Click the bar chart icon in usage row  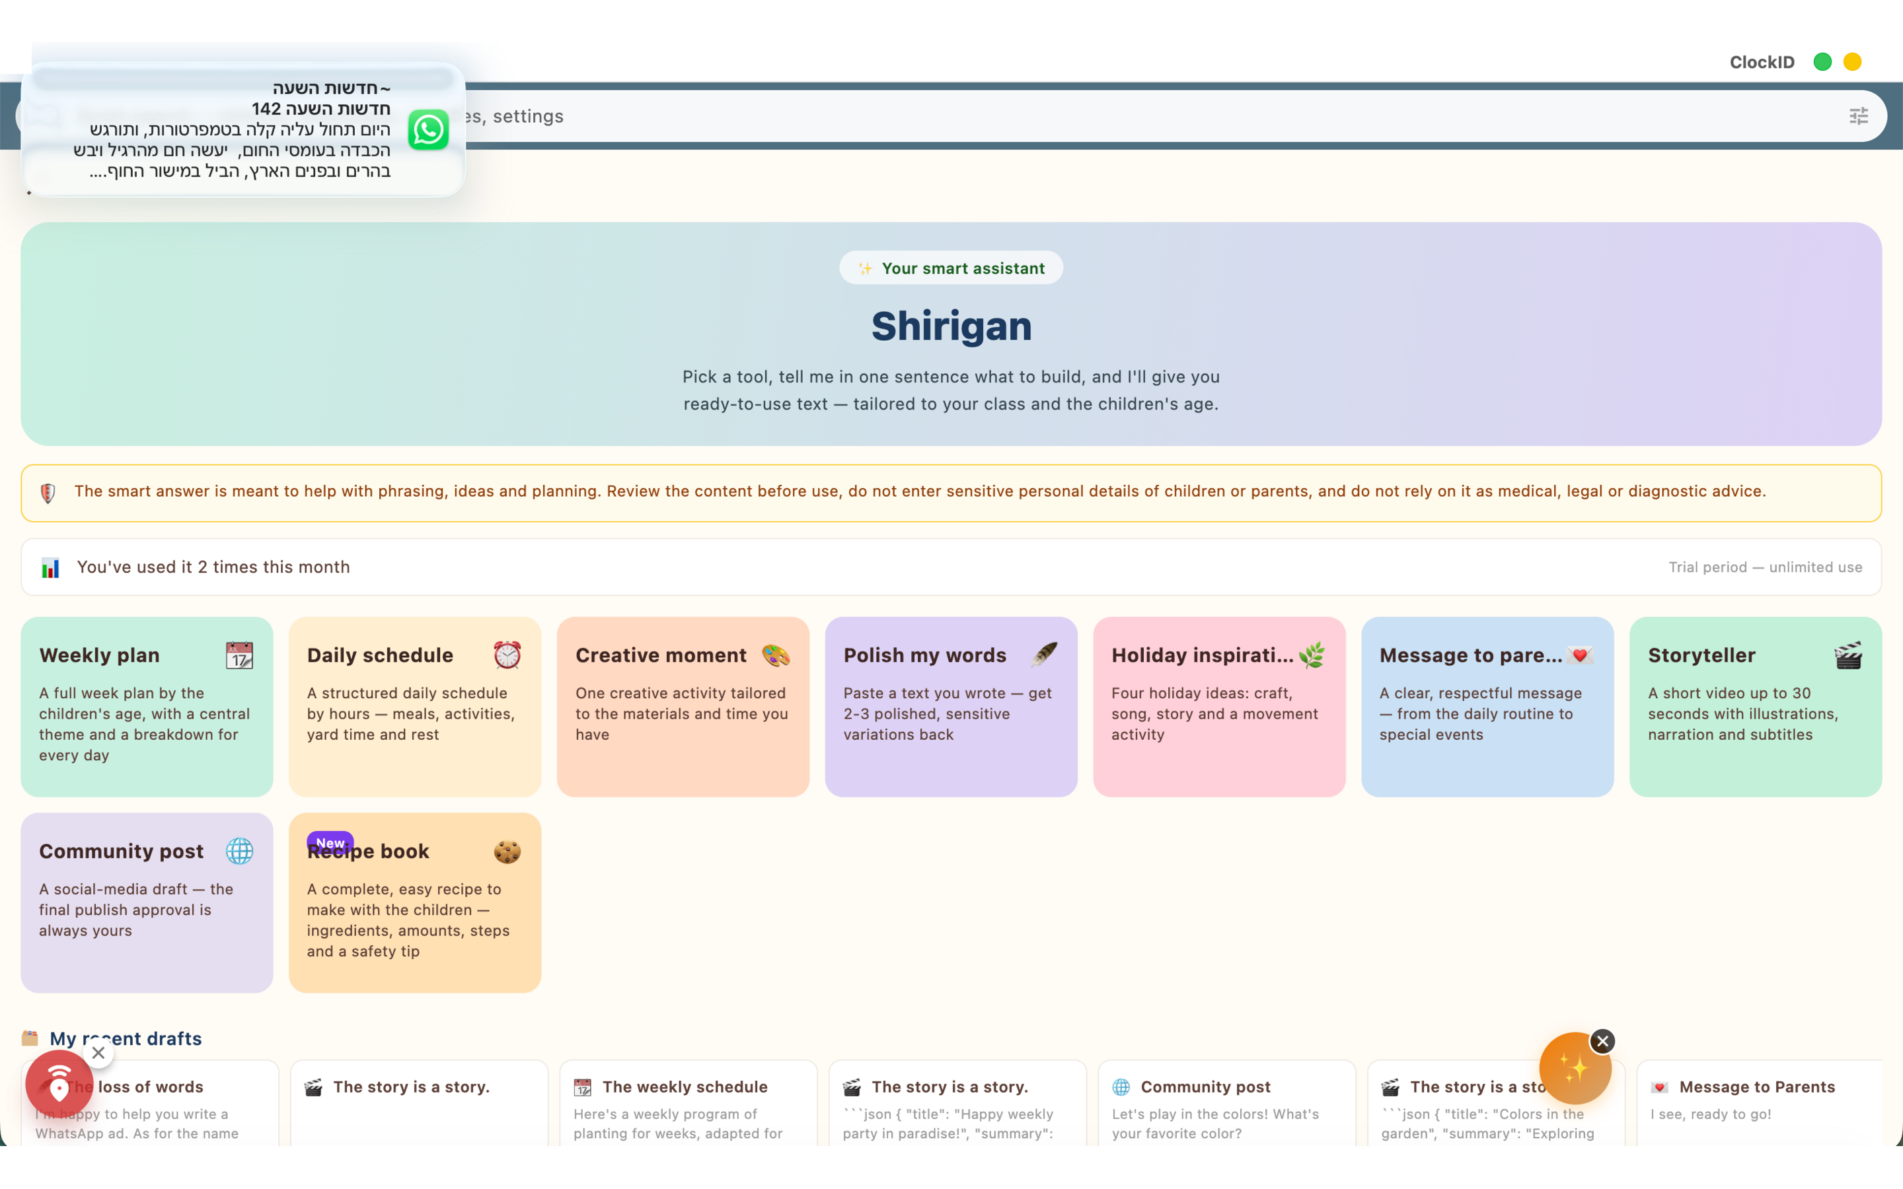pos(50,568)
